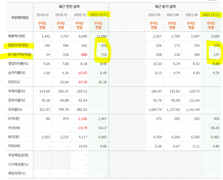
Task: Select the 영업이익(억원) row label
Action: [18, 45]
